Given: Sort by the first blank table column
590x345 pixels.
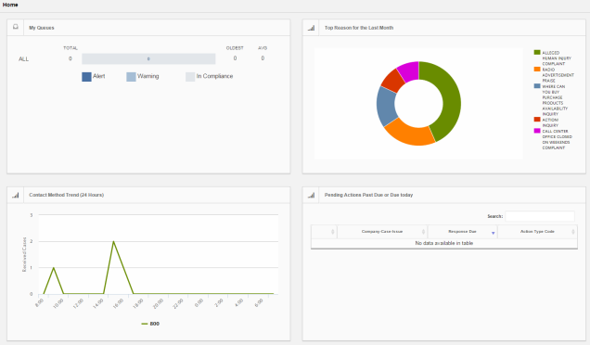Looking at the screenshot, I should click(x=324, y=232).
